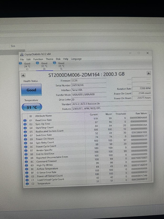The image size is (164, 219).
Task: Click the blue status icon for G-Sense Error Rate
Action: click(x=27, y=173)
